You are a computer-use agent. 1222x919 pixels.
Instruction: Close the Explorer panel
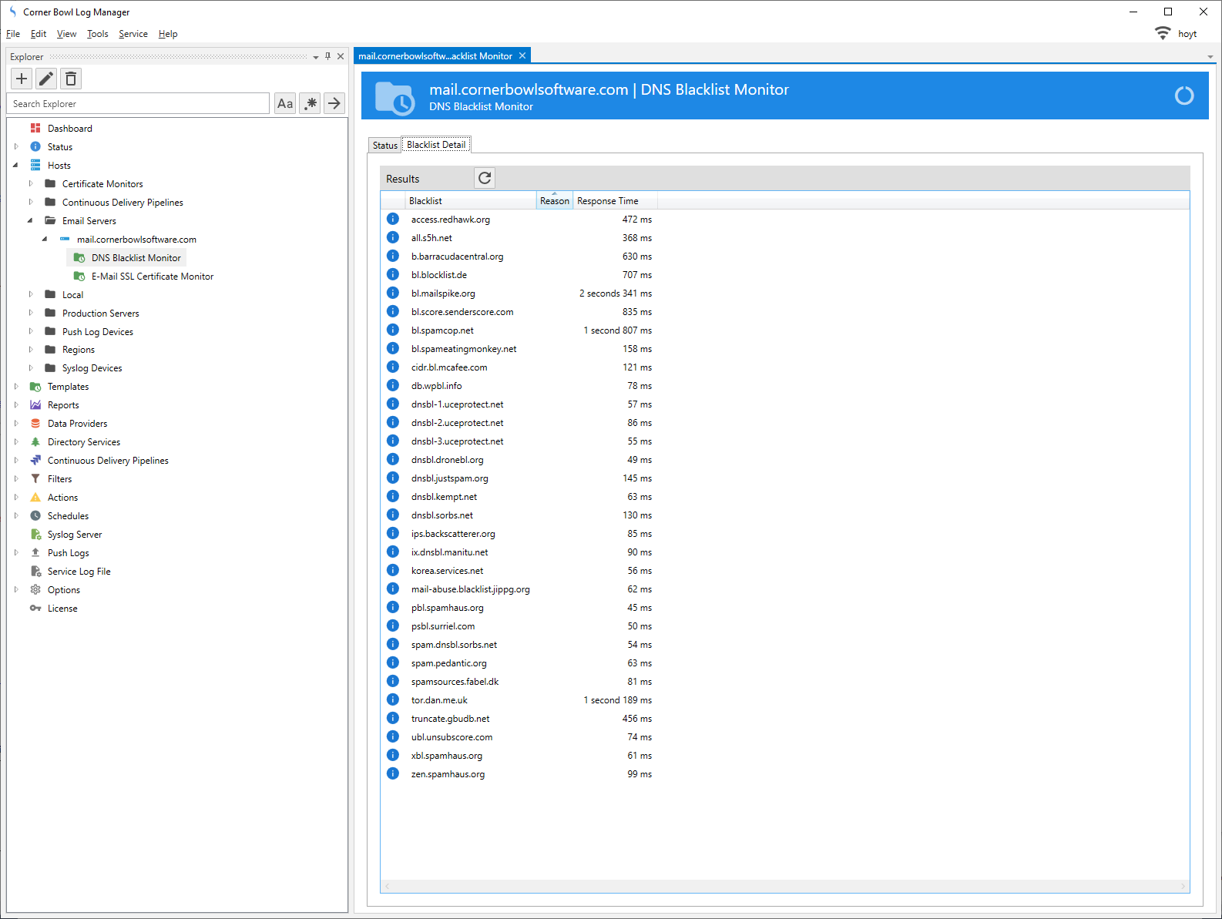pyautogui.click(x=341, y=56)
